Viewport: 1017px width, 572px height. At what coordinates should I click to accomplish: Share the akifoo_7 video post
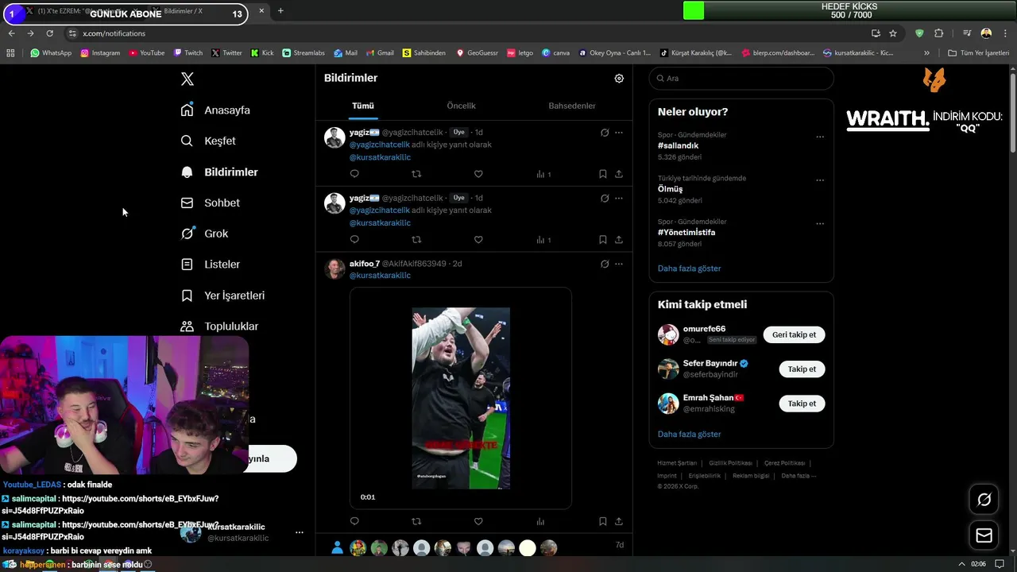pos(619,521)
